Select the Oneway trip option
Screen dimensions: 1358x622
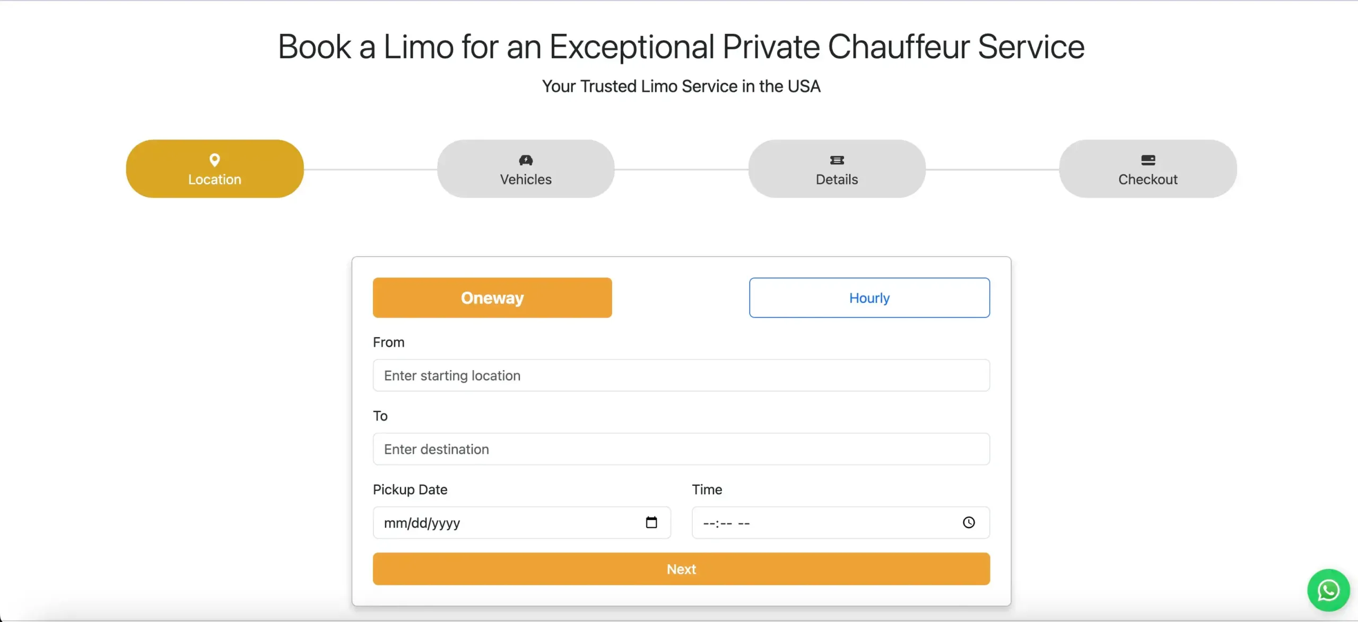[492, 297]
